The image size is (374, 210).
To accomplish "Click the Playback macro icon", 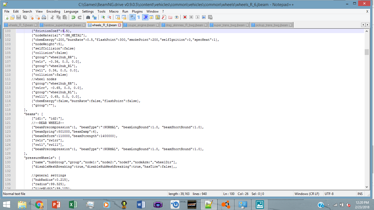I will click(x=197, y=17).
